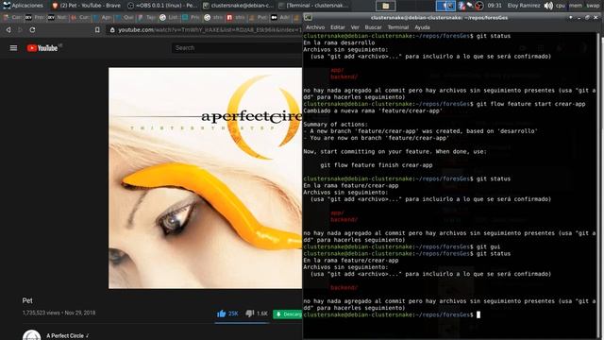Screen dimensions: 604x340
Task: Open the 'atro' bookmark with the red n icon
Action: coord(235,17)
